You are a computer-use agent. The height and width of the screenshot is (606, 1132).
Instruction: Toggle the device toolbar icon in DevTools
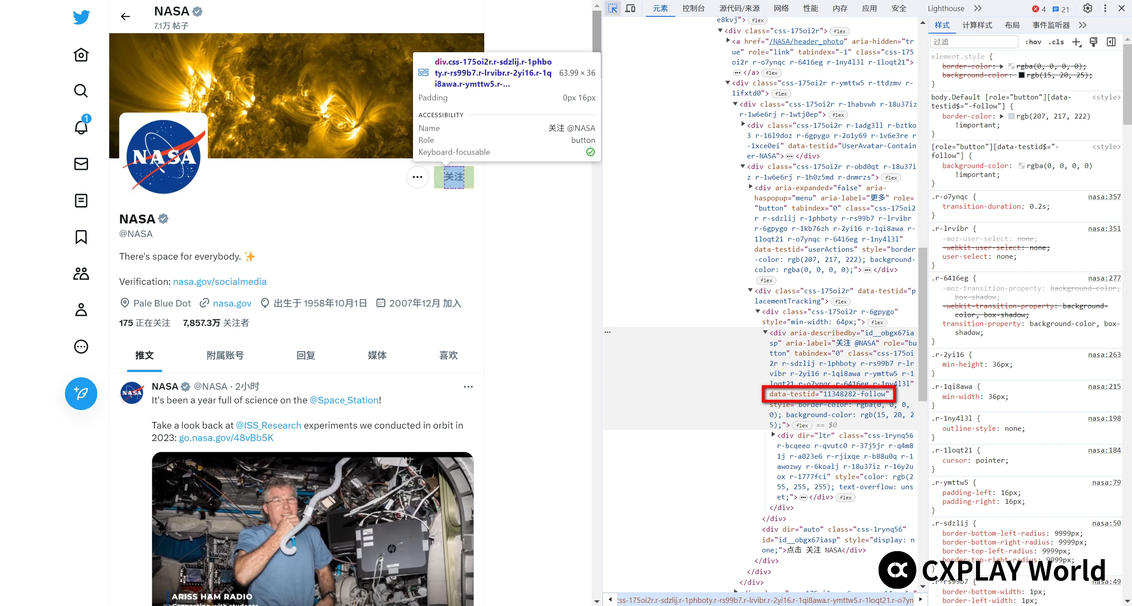tap(631, 8)
